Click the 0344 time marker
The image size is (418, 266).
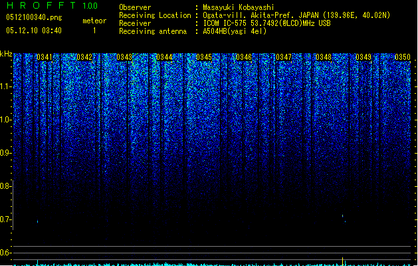164,57
